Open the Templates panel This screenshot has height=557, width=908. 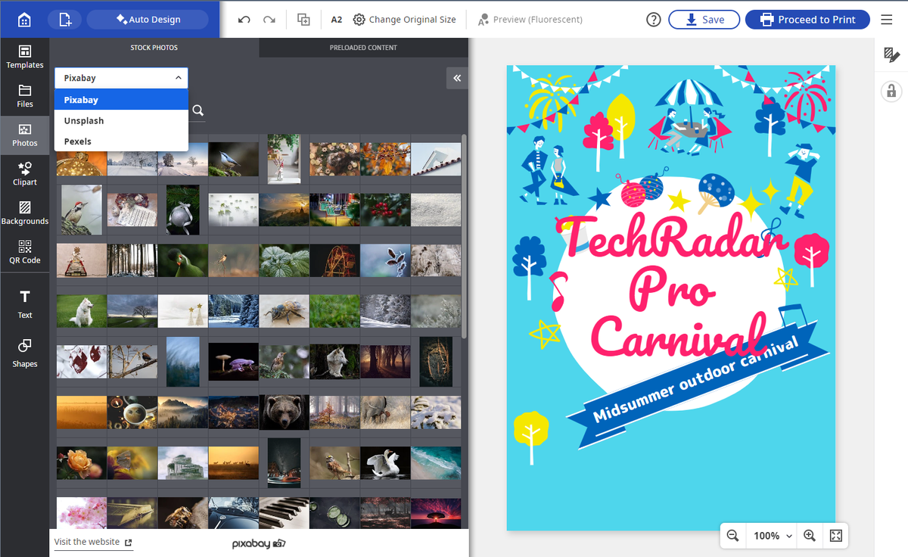[25, 55]
